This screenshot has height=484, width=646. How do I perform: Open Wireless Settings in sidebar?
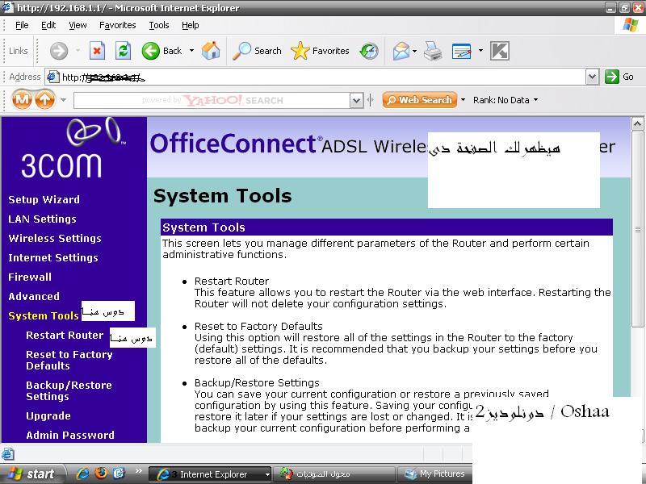click(55, 238)
